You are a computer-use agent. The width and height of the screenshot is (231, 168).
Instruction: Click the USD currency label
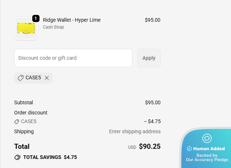(x=132, y=147)
